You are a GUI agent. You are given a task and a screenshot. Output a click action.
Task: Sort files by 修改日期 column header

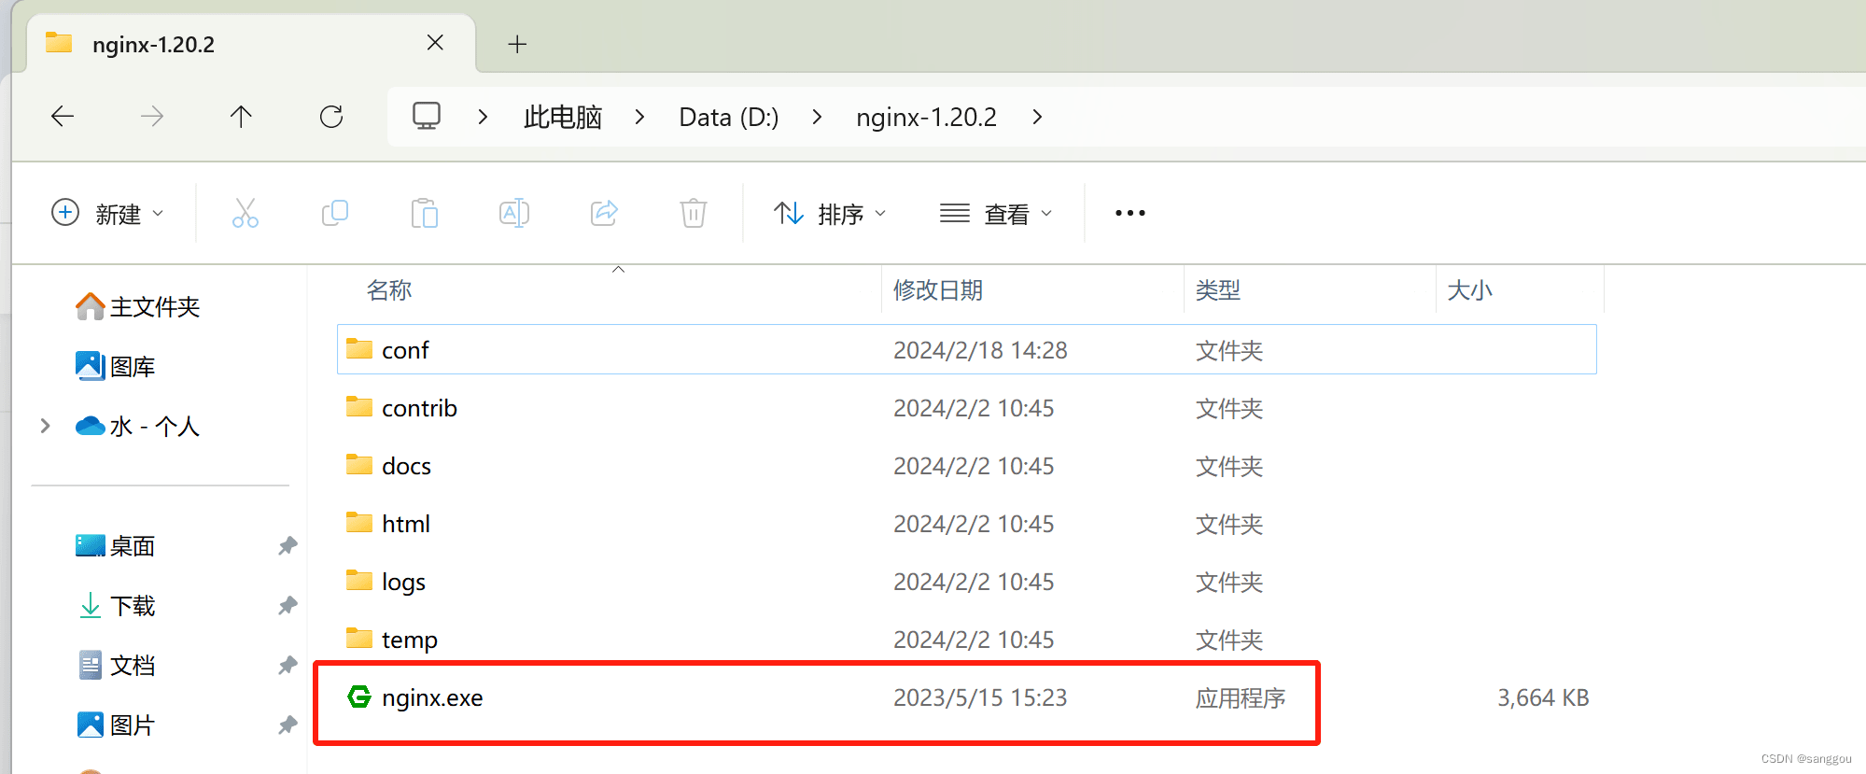(938, 290)
